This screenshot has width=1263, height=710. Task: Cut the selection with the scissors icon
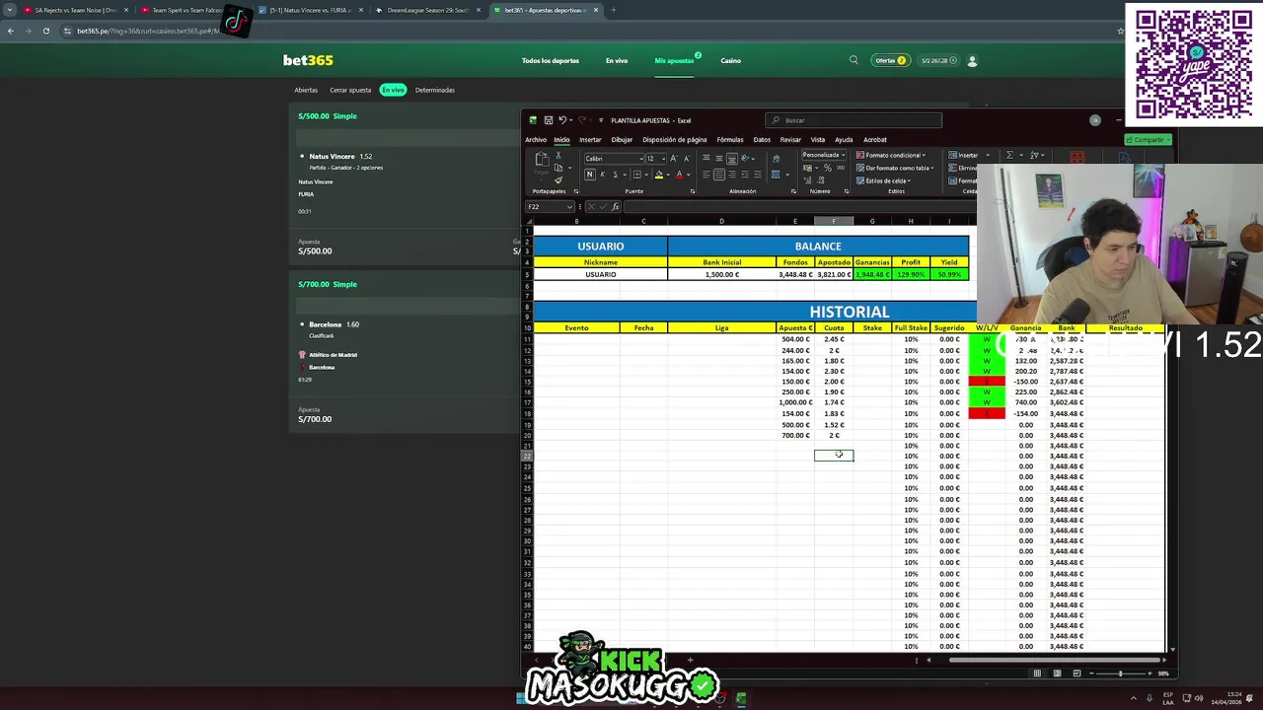(x=558, y=155)
